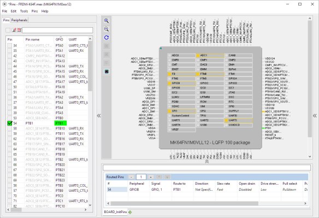Image resolution: width=319 pixels, height=218 pixels.
Task: Click the pin list horizontal scrollbar
Action: pyautogui.click(x=16, y=210)
